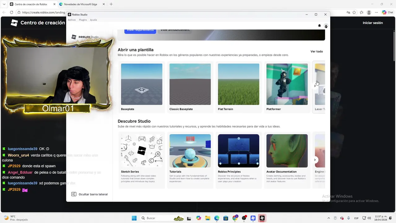Launch Copilot from taskbar

point(199,218)
